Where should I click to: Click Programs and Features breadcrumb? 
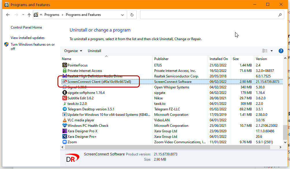pyautogui.click(x=83, y=15)
